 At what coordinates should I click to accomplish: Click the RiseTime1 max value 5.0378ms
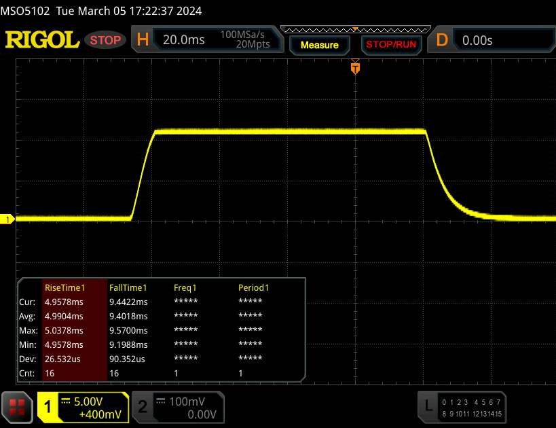[64, 330]
